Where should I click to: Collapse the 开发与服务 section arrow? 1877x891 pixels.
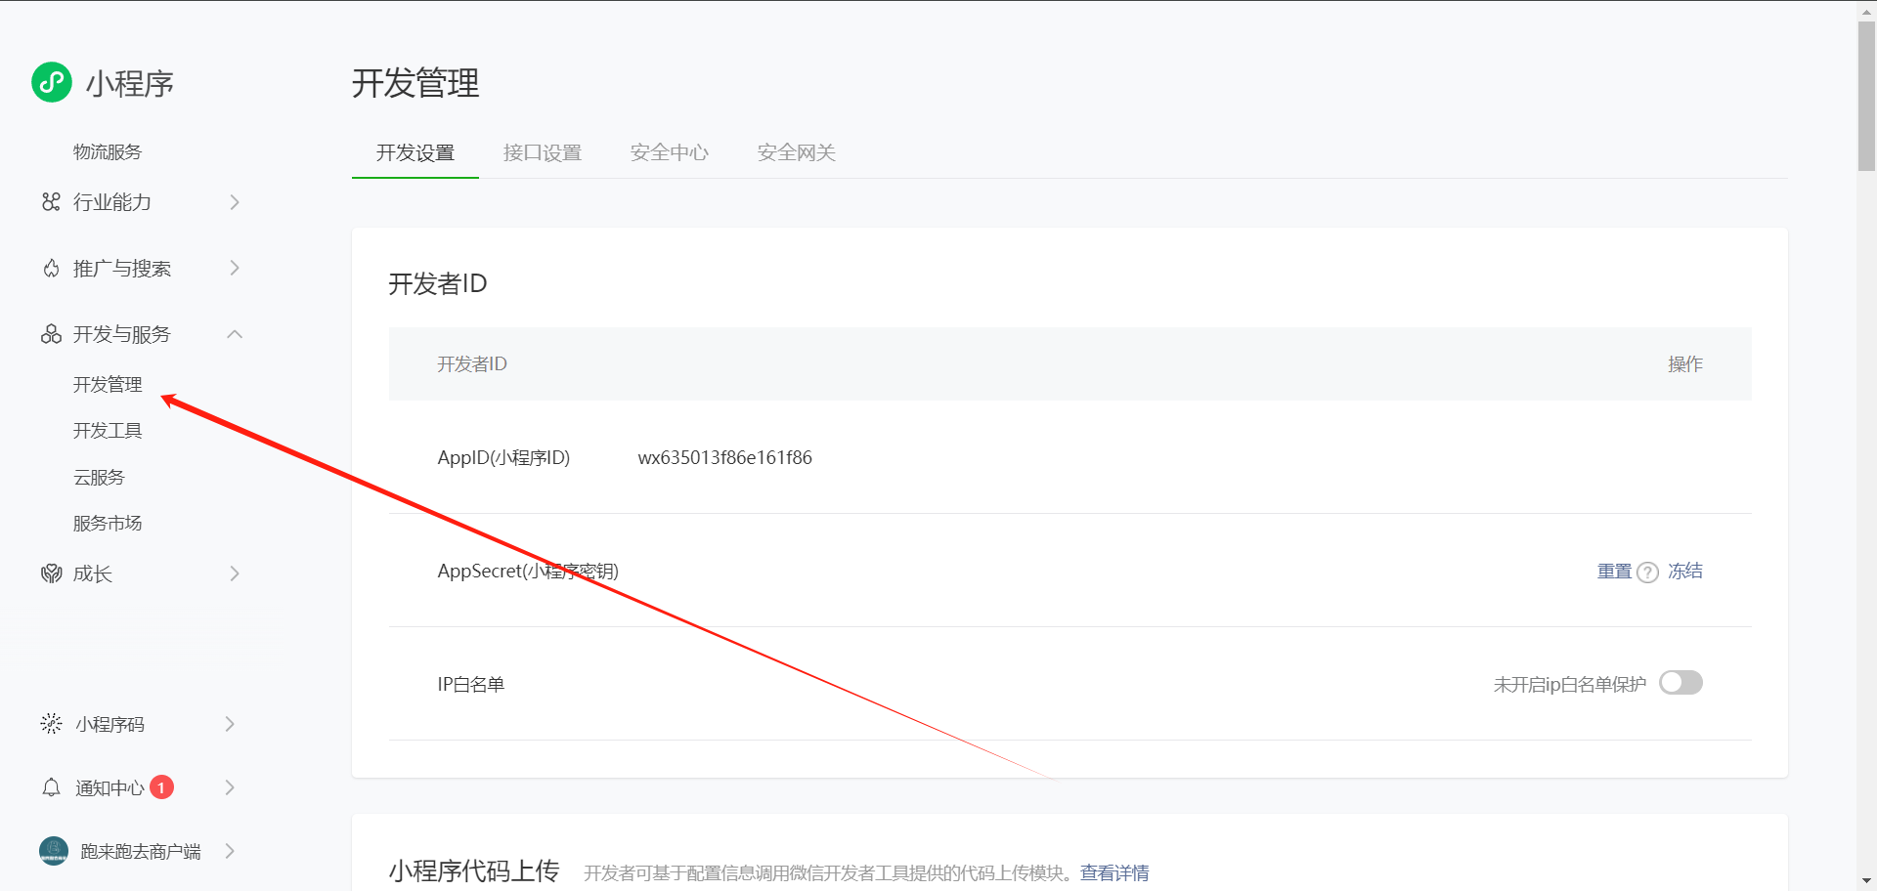235,334
